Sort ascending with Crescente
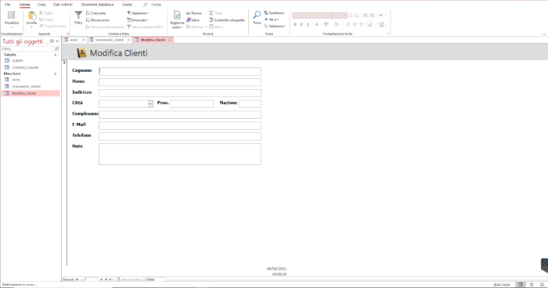The width and height of the screenshot is (548, 288). click(96, 13)
